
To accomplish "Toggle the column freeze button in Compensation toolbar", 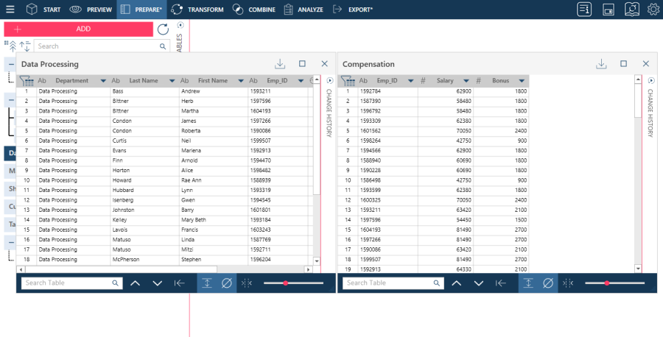I will pyautogui.click(x=568, y=283).
